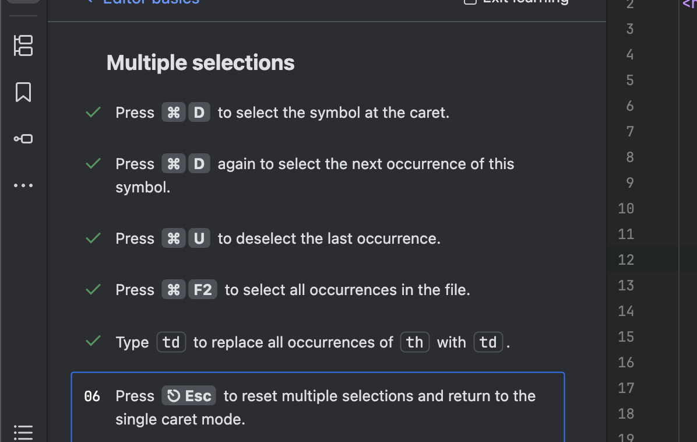Click checkmark next to 'deselect the last occurrence'
The image size is (697, 442).
pos(93,238)
